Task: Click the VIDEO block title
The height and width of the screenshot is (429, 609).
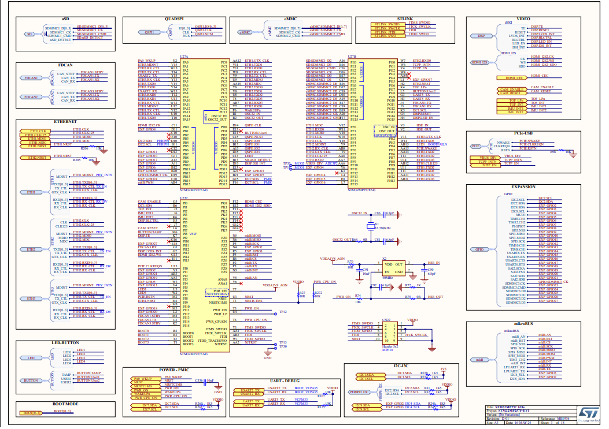Action: tap(523, 18)
